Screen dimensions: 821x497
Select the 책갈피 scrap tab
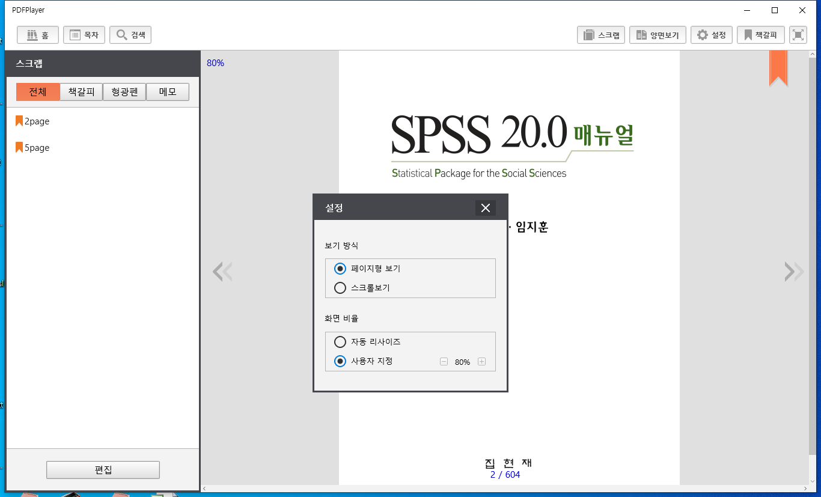pyautogui.click(x=81, y=92)
